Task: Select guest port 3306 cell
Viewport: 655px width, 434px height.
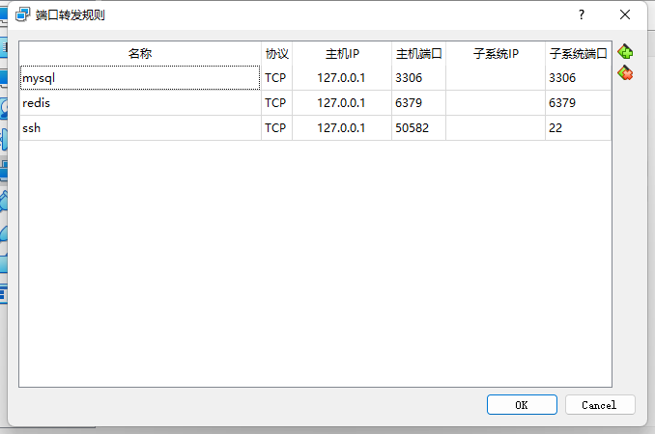Action: coord(578,78)
